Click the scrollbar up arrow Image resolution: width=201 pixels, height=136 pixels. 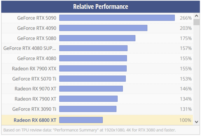pos(197,16)
